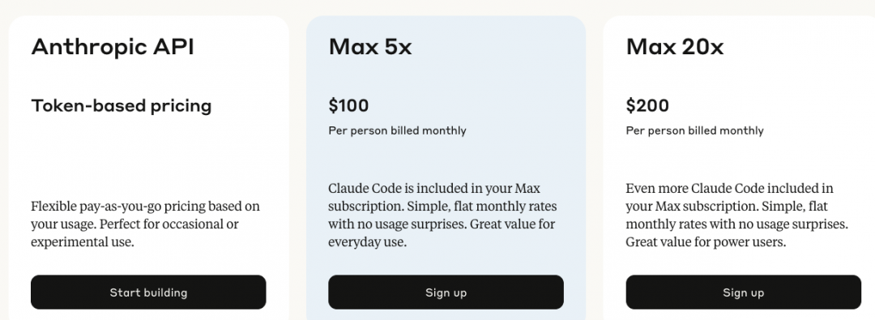Click the flexible pay-as-you-go pricing description
875x320 pixels.
click(x=146, y=224)
